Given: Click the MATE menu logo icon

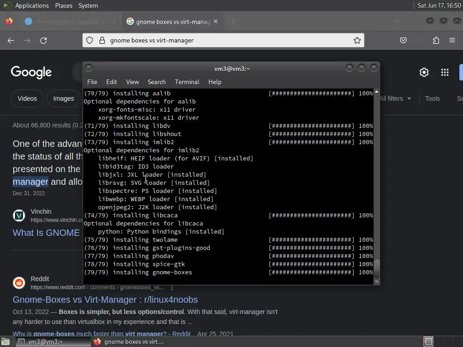Looking at the screenshot, I should tap(7, 5).
